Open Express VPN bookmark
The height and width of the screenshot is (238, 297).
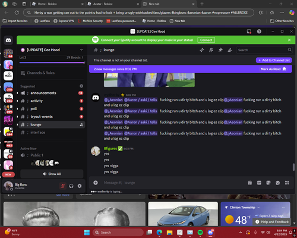[x=64, y=21]
